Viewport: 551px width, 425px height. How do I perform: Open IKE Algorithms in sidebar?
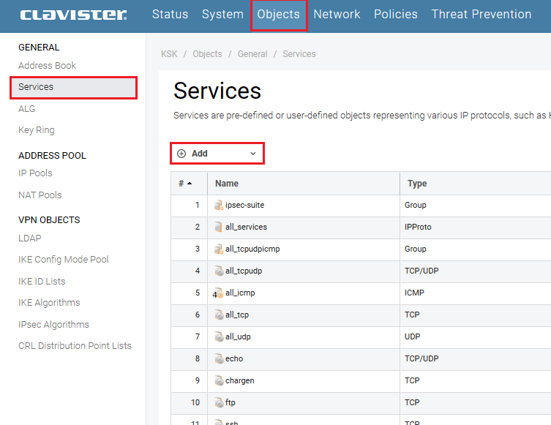click(x=49, y=303)
